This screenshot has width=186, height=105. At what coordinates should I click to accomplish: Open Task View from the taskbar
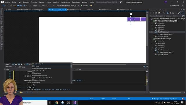click(x=50, y=102)
